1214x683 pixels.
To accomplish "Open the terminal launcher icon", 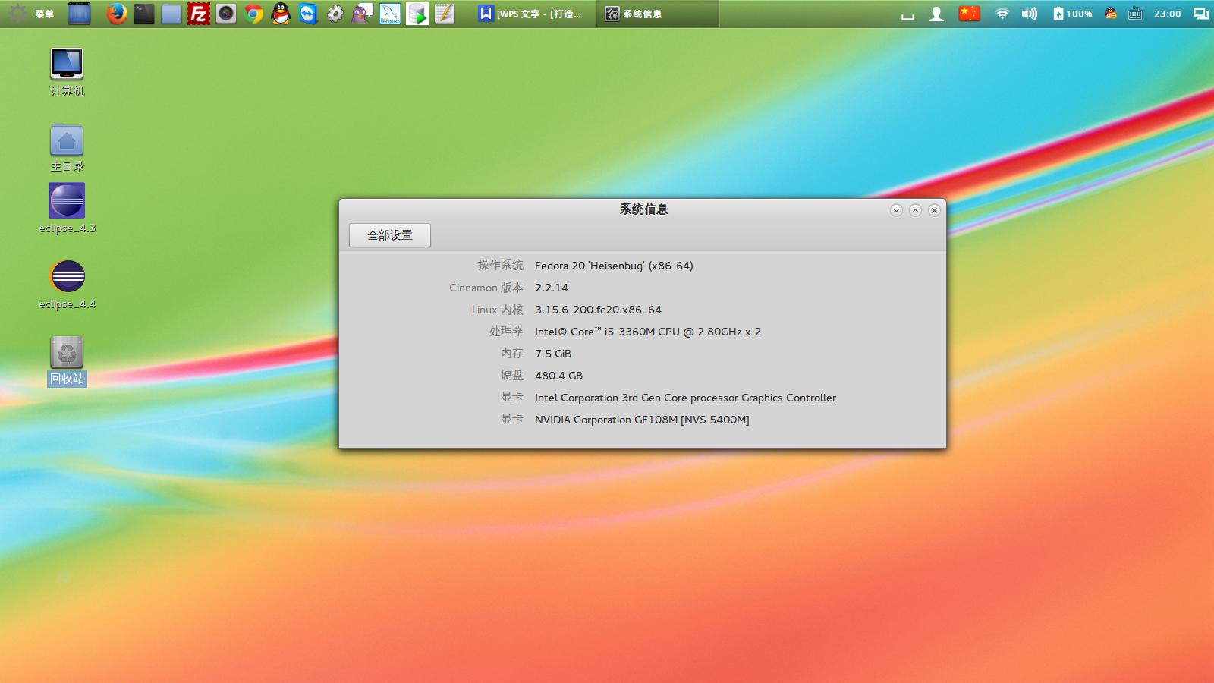I will (144, 14).
